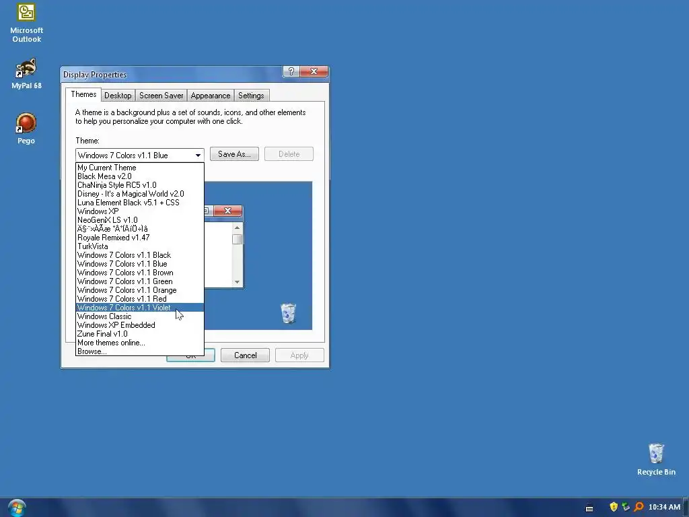Select the MyPal 68 desktop shortcut
This screenshot has width=689, height=517.
[26, 73]
